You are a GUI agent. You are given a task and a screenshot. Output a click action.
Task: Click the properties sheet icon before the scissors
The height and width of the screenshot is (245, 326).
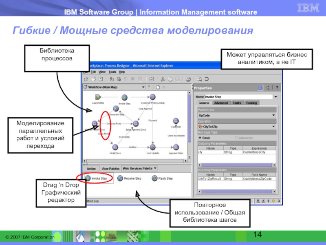click(152, 79)
